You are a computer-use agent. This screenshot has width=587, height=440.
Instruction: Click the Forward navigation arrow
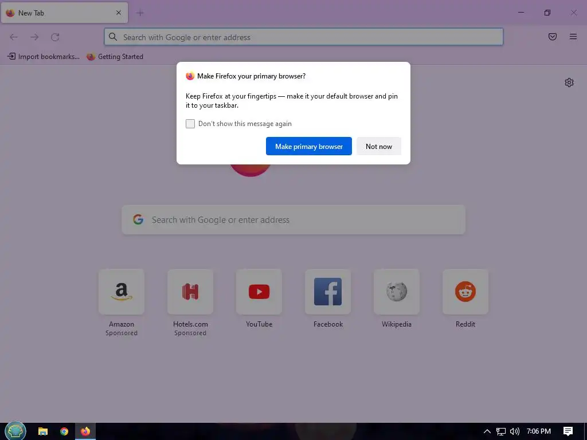tap(34, 37)
